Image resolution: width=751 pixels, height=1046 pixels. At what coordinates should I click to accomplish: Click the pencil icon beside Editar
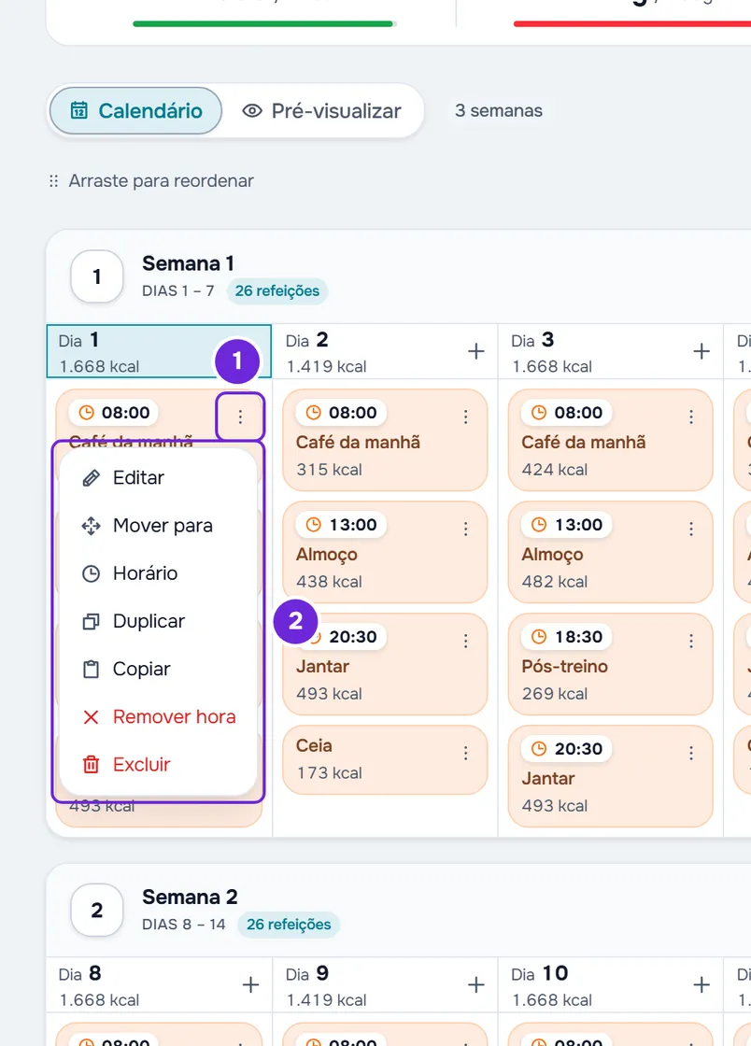pos(91,477)
